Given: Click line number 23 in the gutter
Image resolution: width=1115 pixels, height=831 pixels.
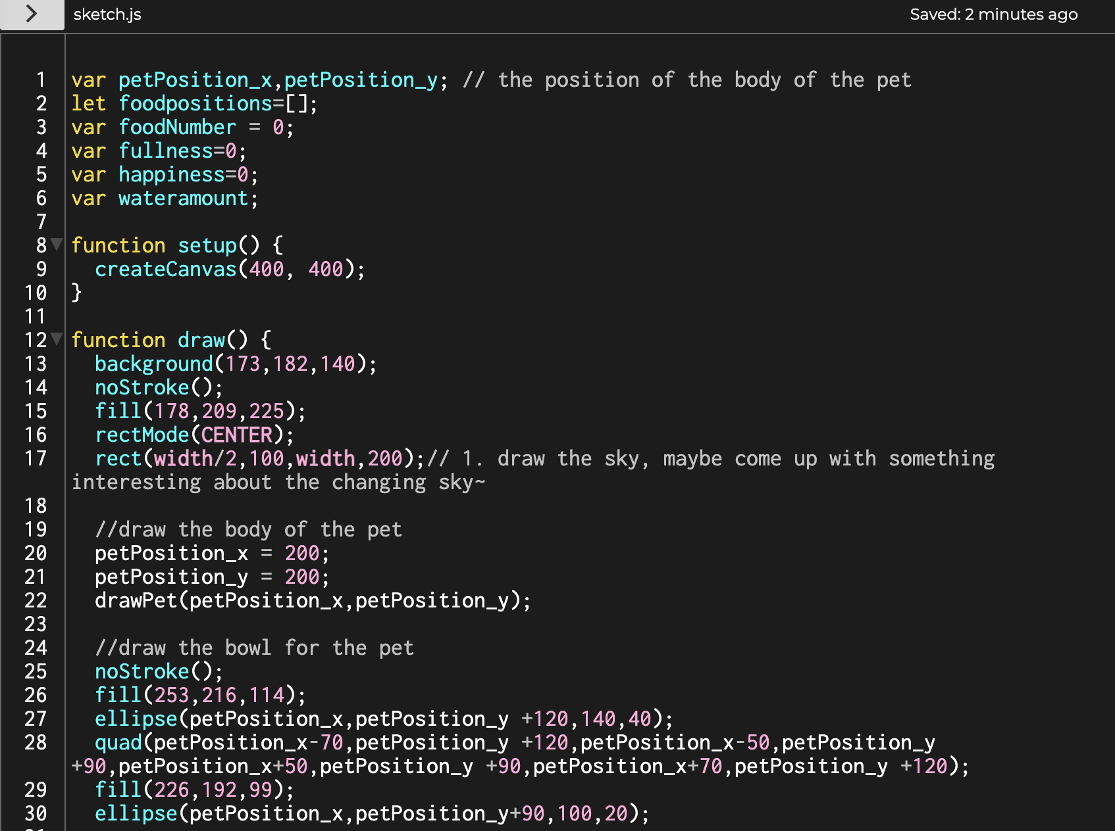Looking at the screenshot, I should click(x=35, y=625).
